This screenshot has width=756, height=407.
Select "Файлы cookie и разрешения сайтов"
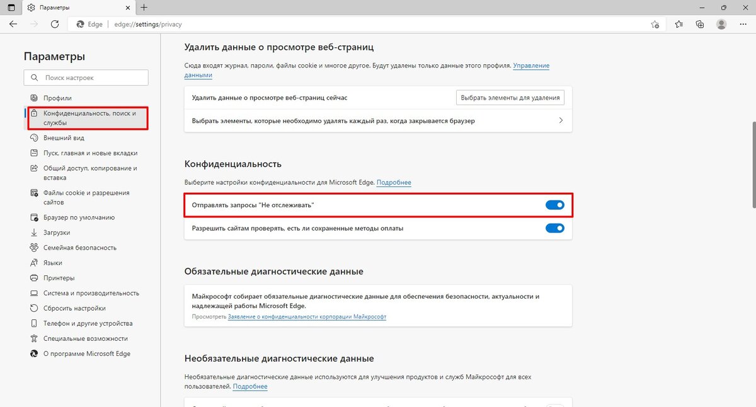(x=86, y=197)
